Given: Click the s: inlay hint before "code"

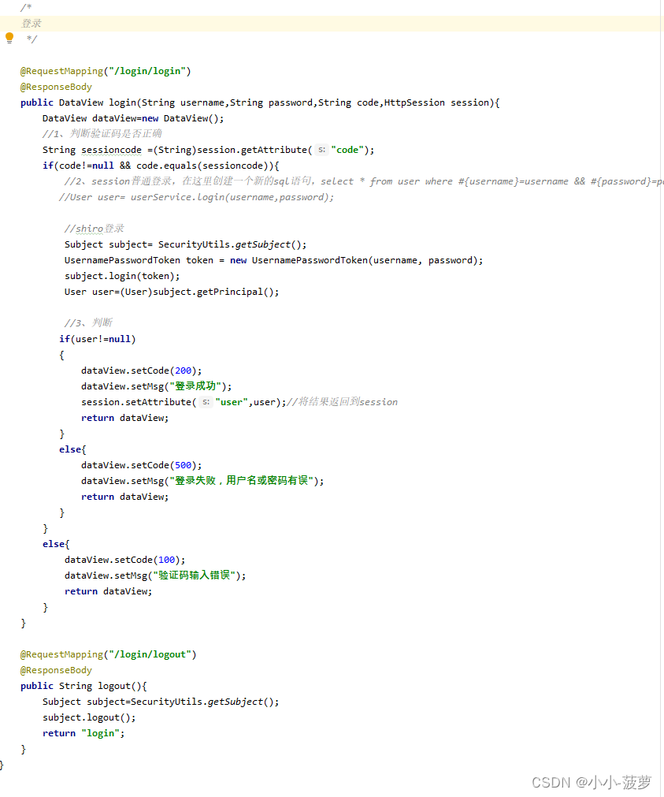Looking at the screenshot, I should click(x=320, y=150).
